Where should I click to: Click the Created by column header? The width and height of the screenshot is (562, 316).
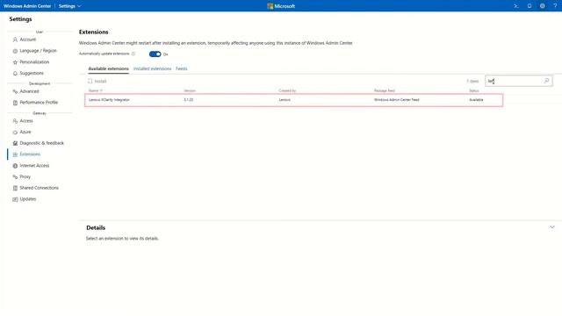287,90
